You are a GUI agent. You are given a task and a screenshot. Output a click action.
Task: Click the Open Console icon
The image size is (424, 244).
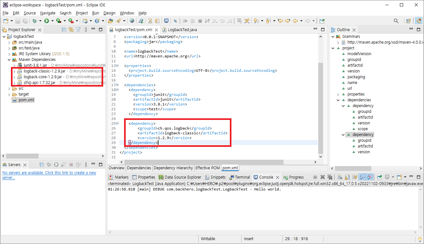pyautogui.click(x=399, y=177)
